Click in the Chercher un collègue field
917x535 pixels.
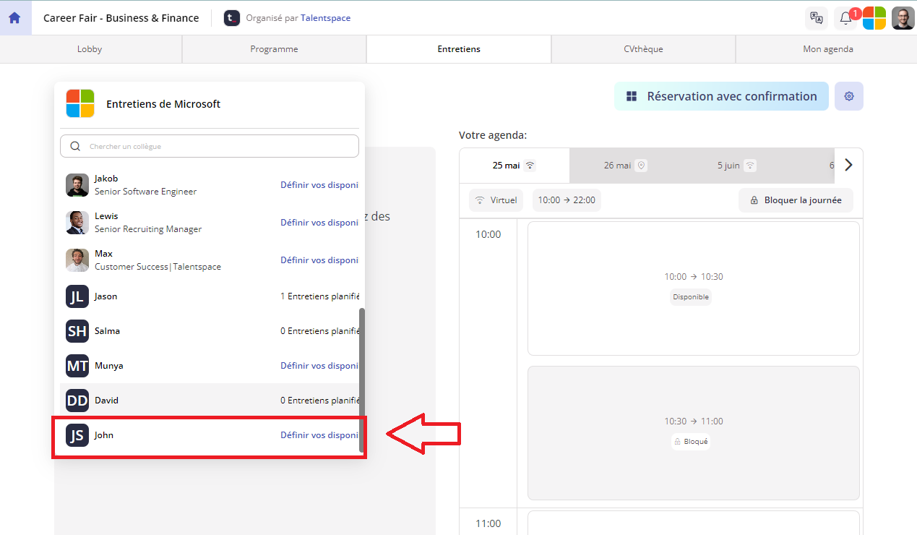(210, 146)
